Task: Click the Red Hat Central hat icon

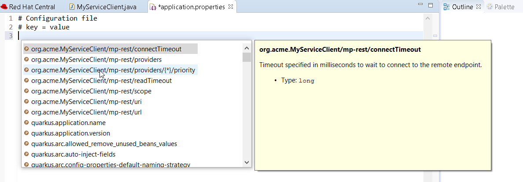Action: (x=4, y=7)
